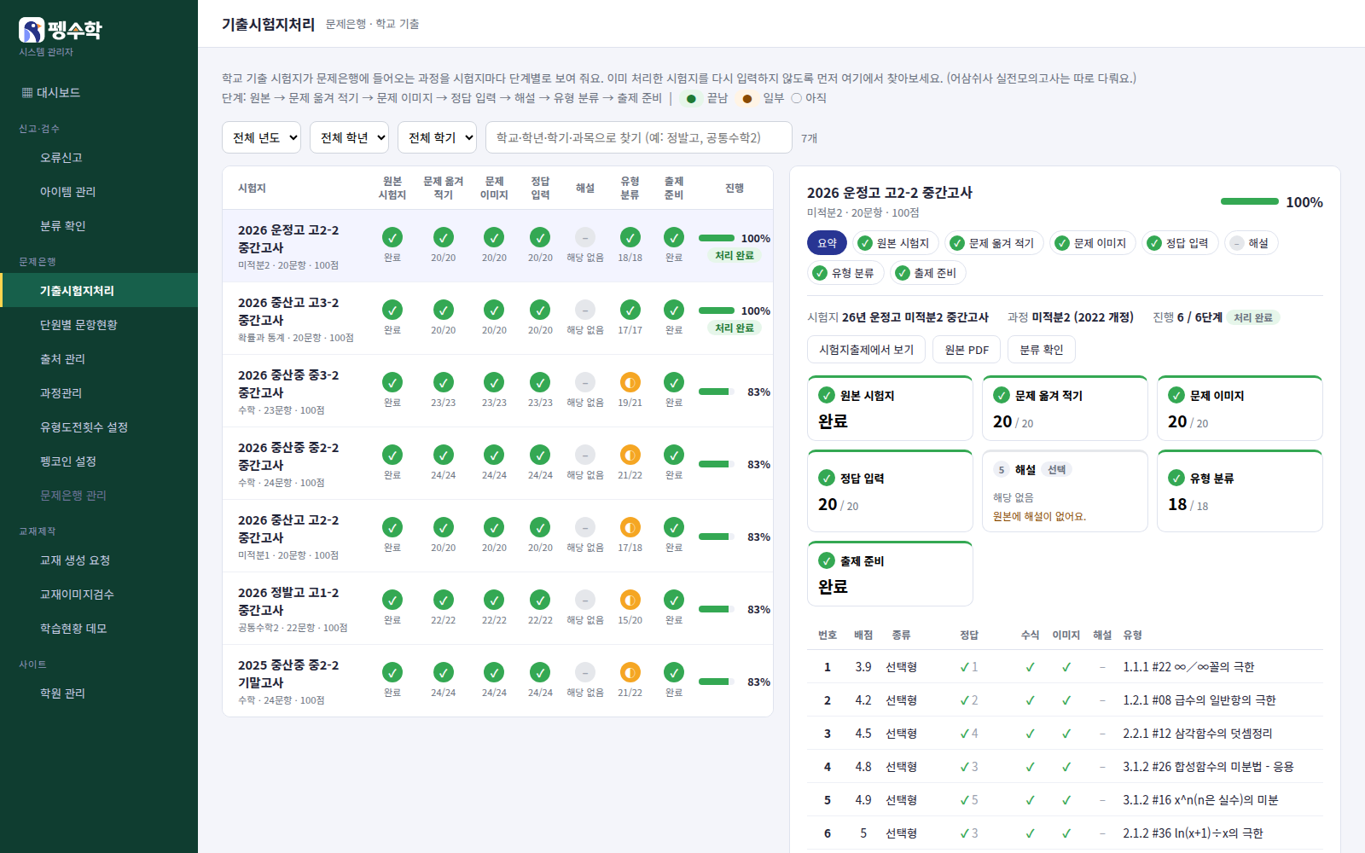This screenshot has height=853, width=1365.
Task: Click the dashboard grid icon beside 대시보드
Action: tap(27, 93)
